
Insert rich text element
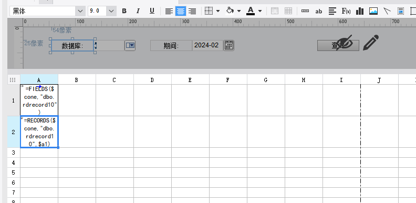[x=332, y=11]
